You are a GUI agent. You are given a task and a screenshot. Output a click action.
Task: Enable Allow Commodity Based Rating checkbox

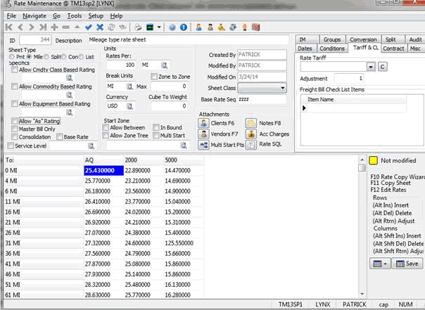tap(15, 86)
